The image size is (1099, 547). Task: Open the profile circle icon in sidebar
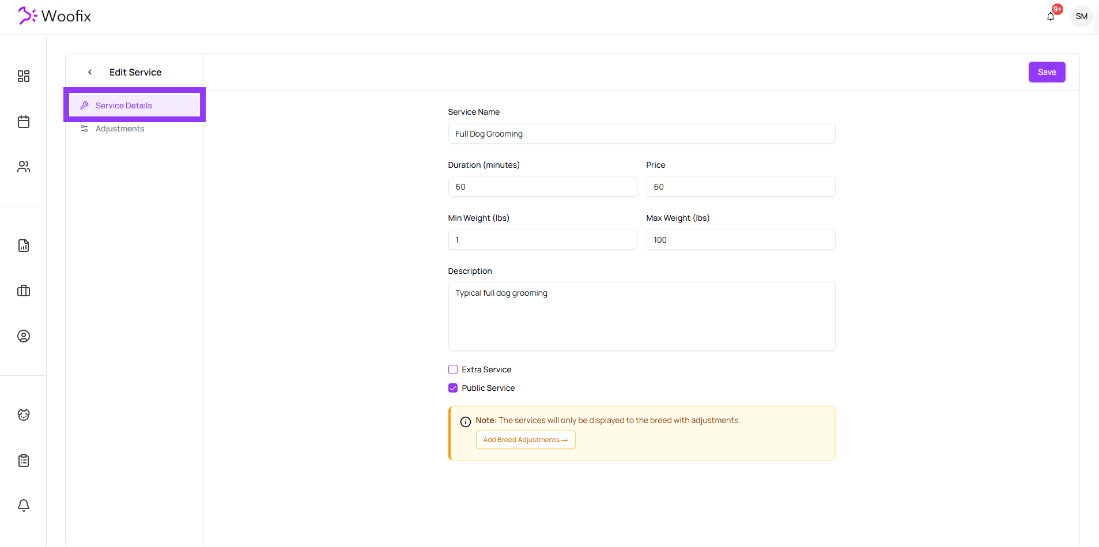(x=24, y=336)
